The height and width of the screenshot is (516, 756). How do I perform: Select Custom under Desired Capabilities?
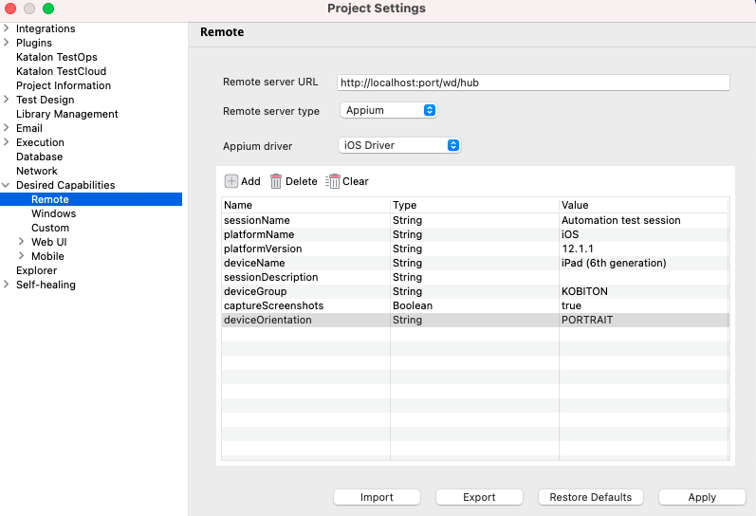pos(50,228)
